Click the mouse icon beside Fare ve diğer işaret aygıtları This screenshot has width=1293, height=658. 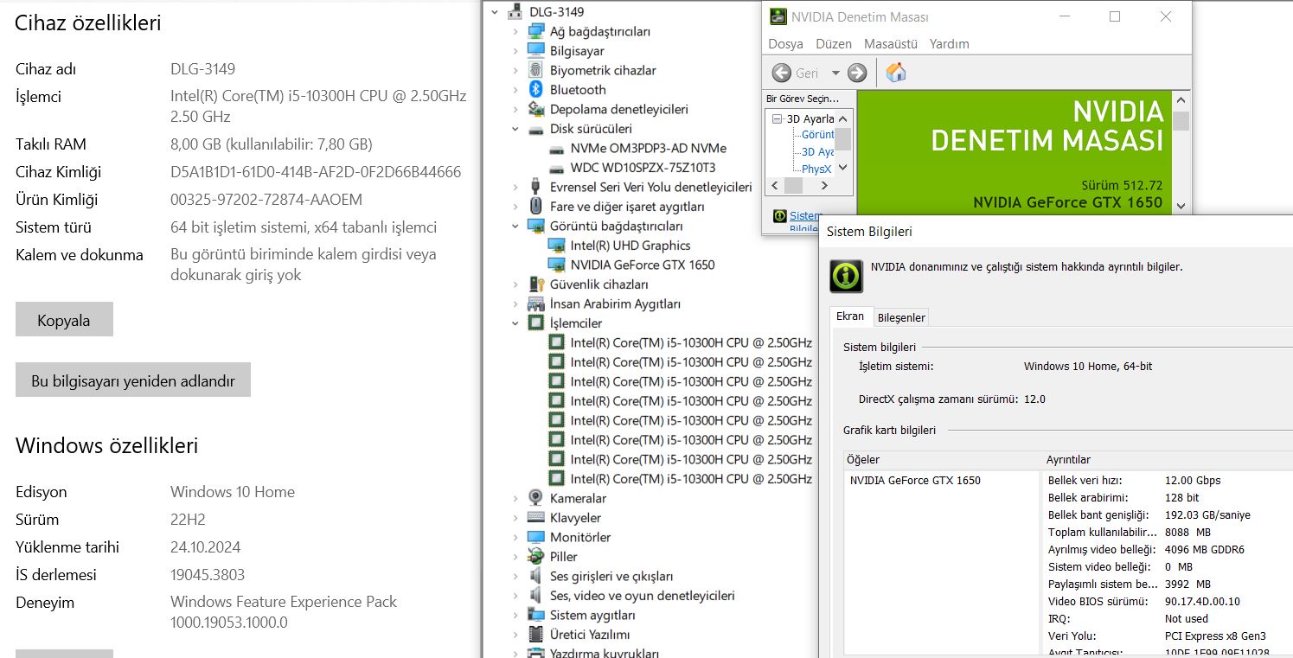pos(536,207)
